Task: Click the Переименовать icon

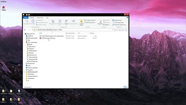Action: point(73,21)
